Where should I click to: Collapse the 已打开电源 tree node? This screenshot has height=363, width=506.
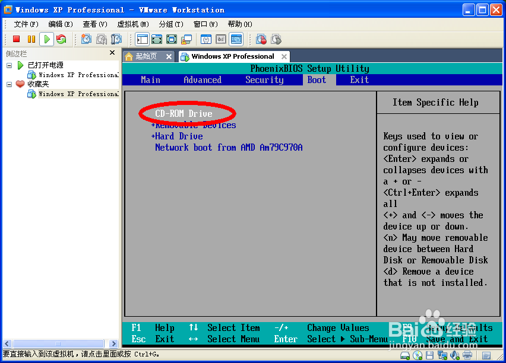coord(9,65)
